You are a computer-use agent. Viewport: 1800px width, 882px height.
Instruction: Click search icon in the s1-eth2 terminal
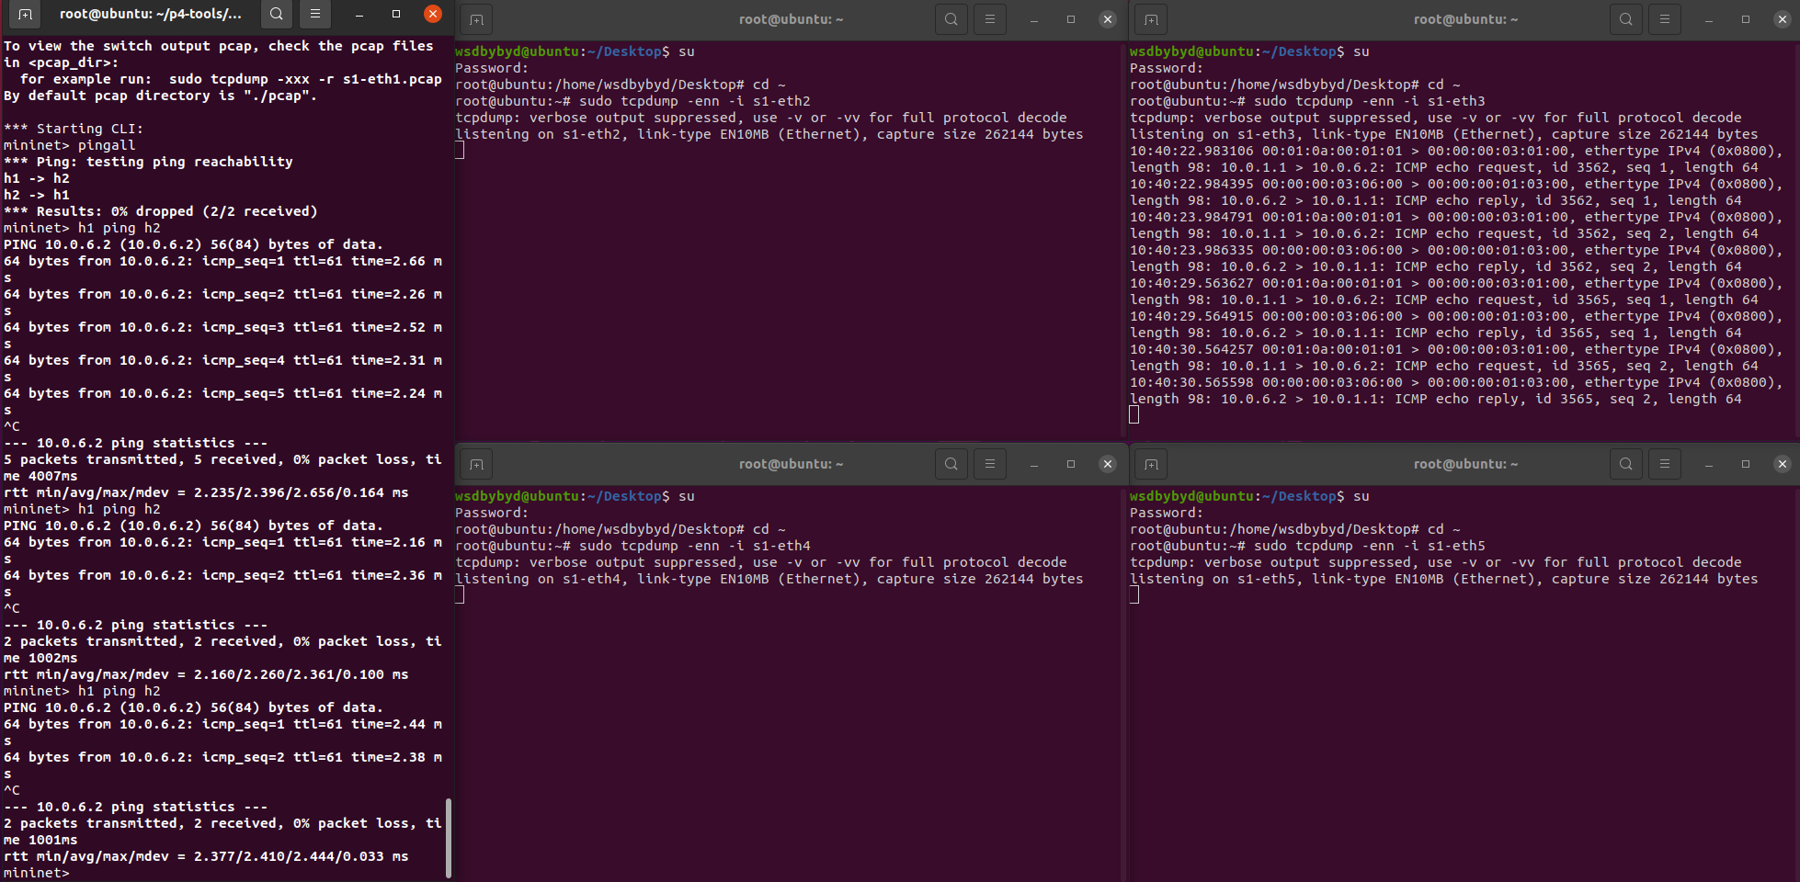[951, 19]
